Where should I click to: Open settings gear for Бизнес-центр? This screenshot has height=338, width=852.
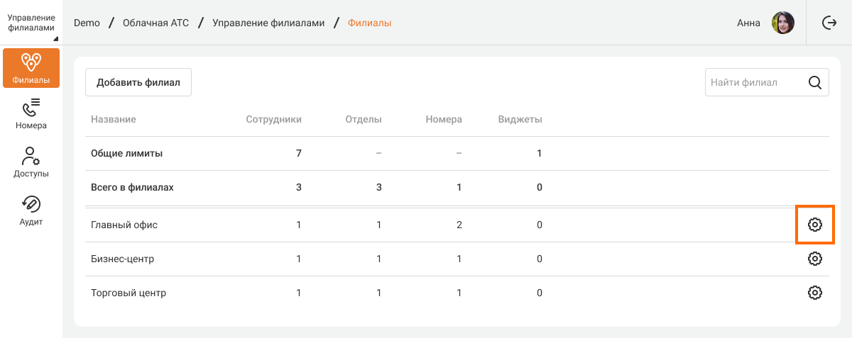point(814,259)
